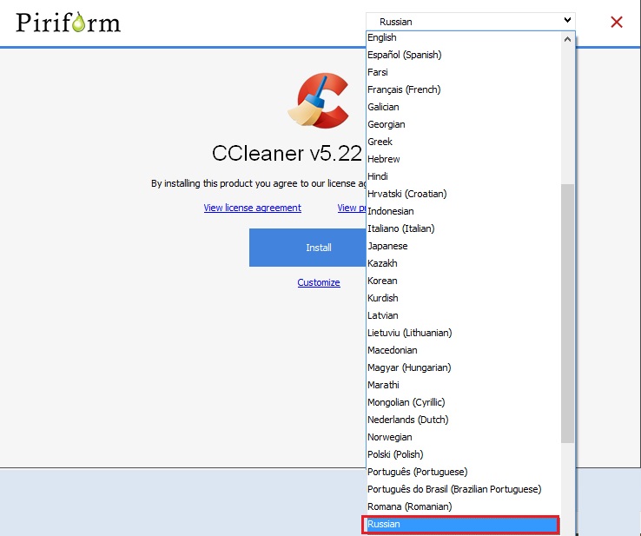Pick Polski (Polish) language entry
The width and height of the screenshot is (641, 536).
tap(464, 454)
